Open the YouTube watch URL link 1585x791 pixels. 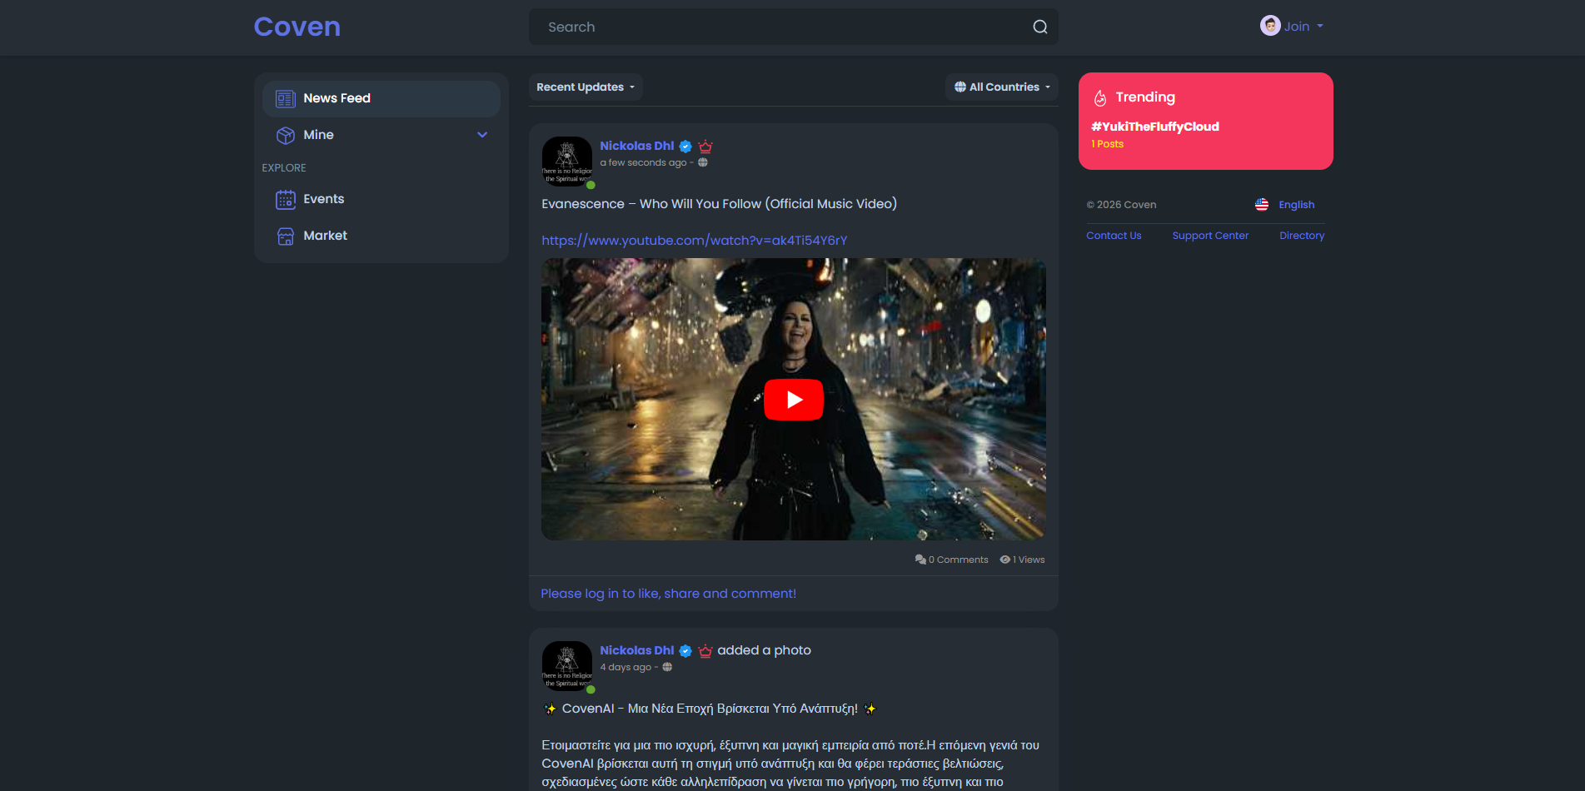pos(695,241)
